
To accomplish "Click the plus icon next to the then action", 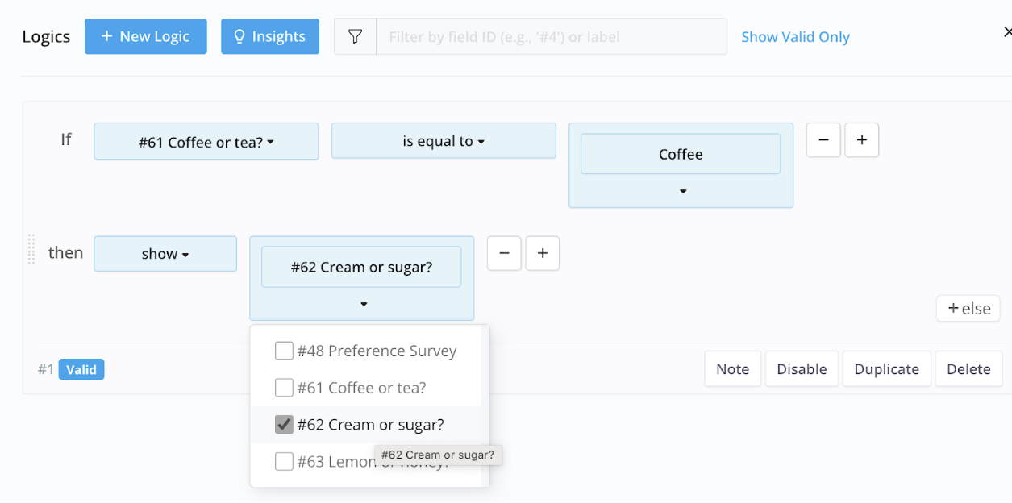I will click(x=542, y=253).
